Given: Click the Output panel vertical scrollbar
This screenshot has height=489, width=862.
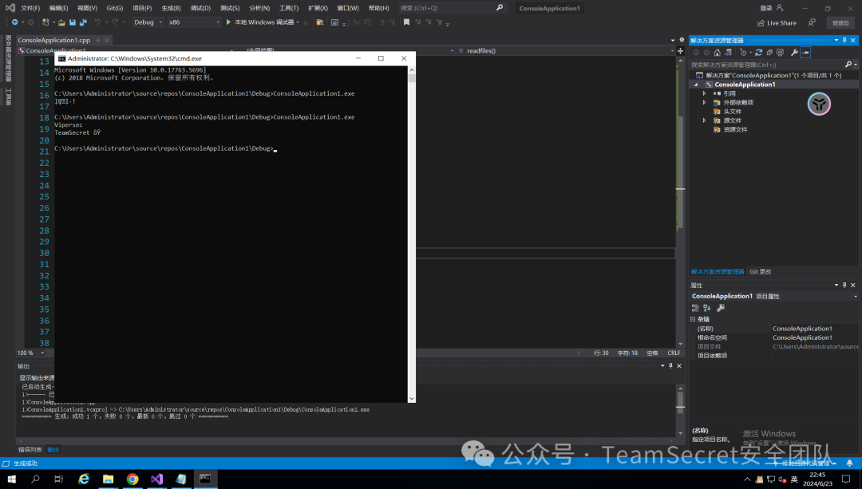Looking at the screenshot, I should tap(680, 411).
